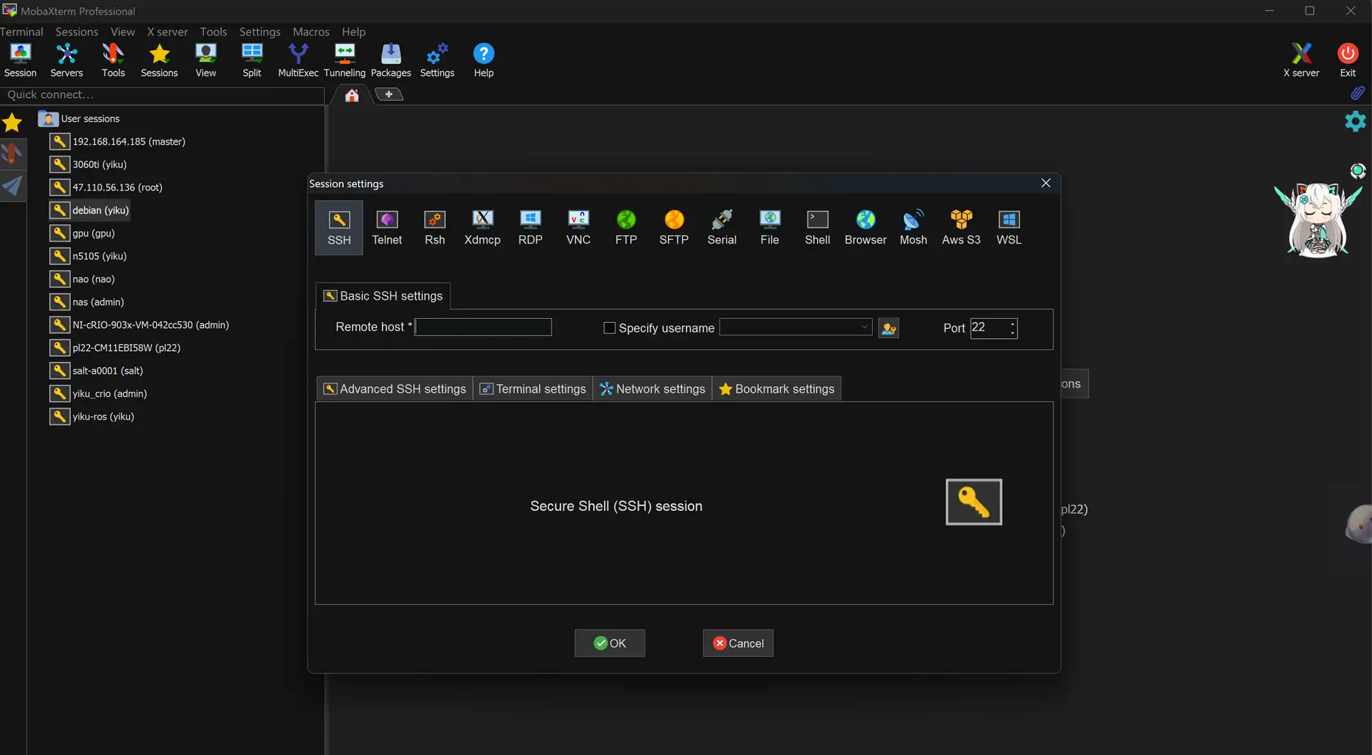Image resolution: width=1372 pixels, height=755 pixels.
Task: Click the Remote host input field
Action: (483, 327)
